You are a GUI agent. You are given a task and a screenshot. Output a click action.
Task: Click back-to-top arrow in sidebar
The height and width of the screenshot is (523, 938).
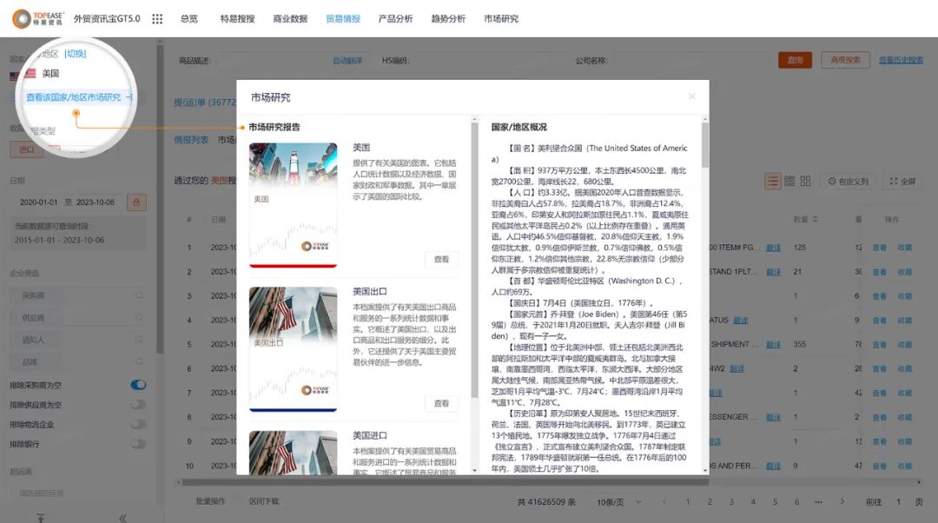[x=40, y=518]
